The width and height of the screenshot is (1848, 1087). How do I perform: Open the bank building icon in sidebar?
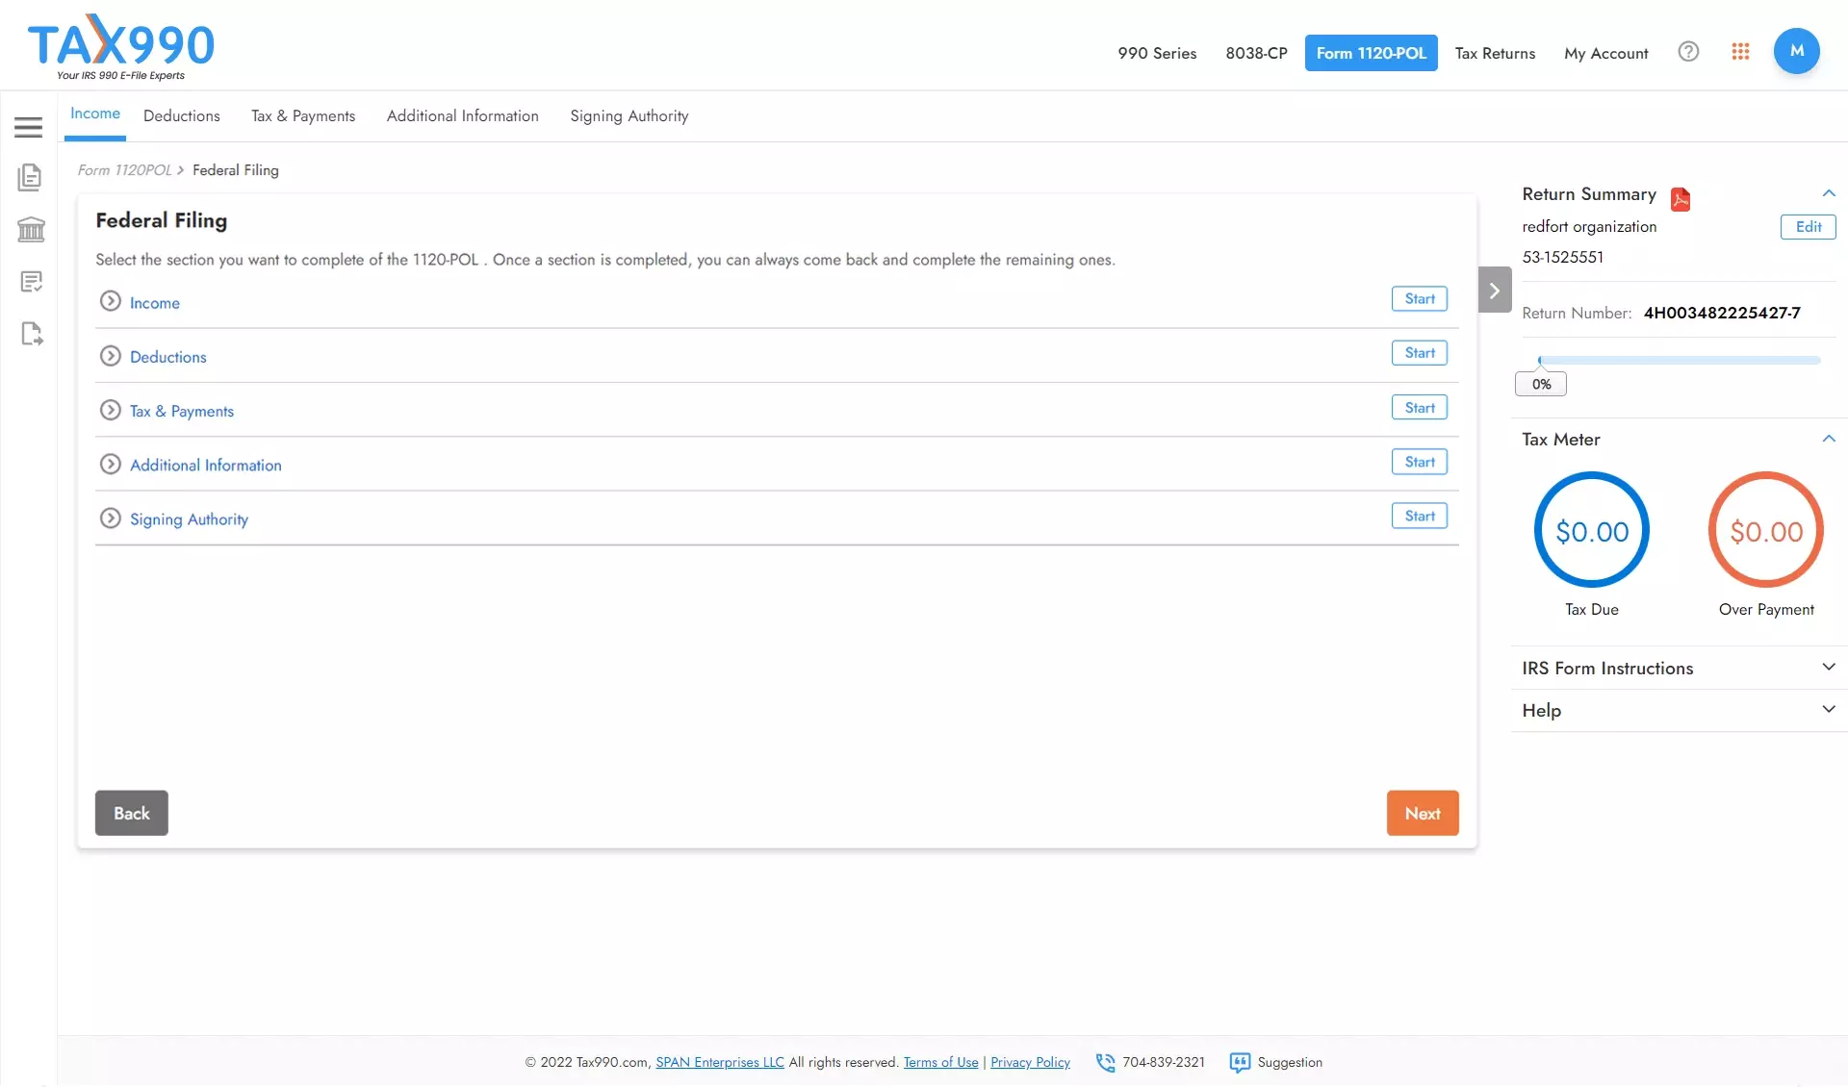point(31,229)
